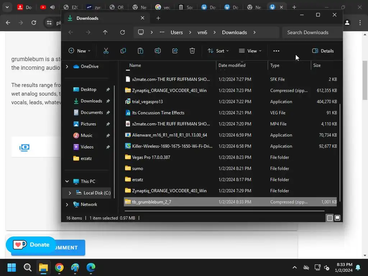Open Chrome three-dot menu
368x276 pixels.
tap(360, 23)
